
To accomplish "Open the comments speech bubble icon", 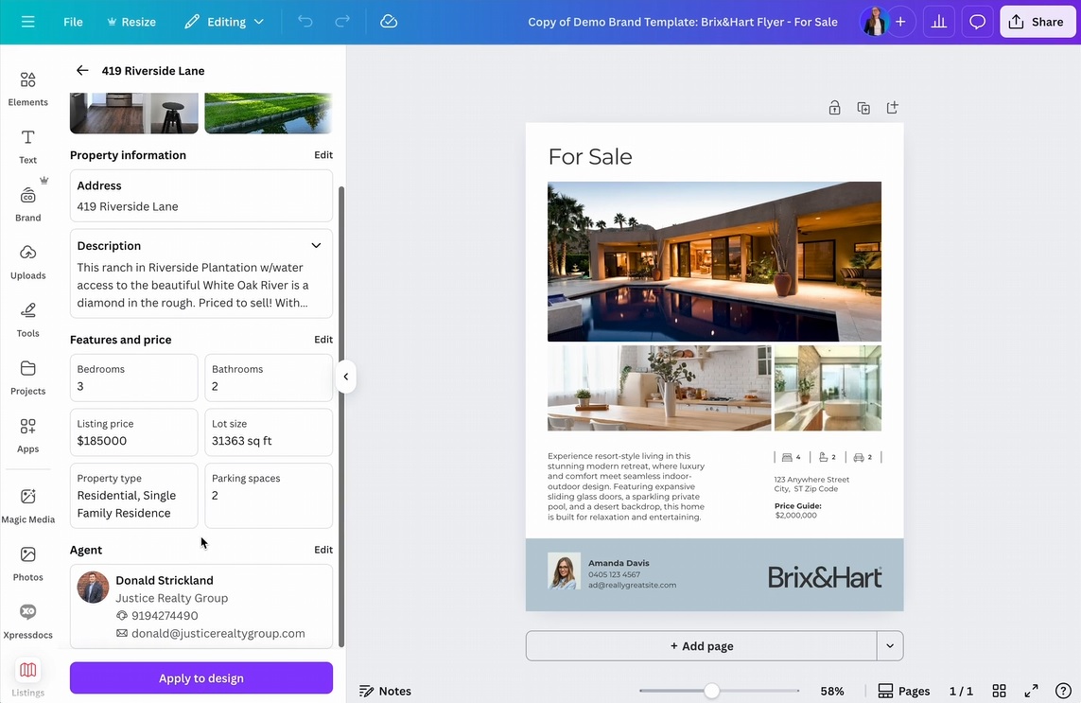I will click(977, 22).
